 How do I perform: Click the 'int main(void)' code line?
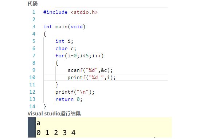click(x=64, y=27)
